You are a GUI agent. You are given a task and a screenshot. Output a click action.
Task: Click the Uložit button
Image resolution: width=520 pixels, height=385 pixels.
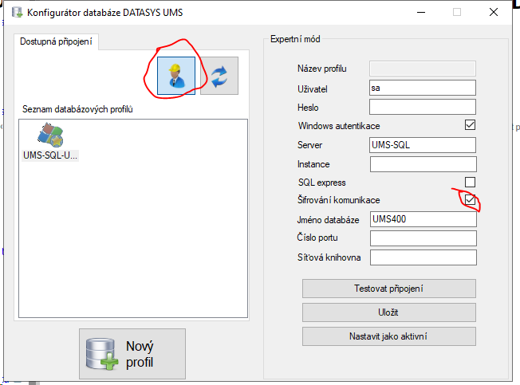pyautogui.click(x=388, y=312)
